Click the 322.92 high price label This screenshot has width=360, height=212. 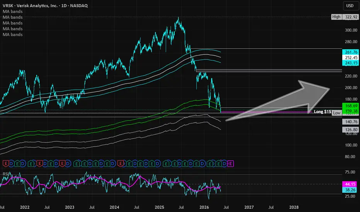tap(351, 17)
